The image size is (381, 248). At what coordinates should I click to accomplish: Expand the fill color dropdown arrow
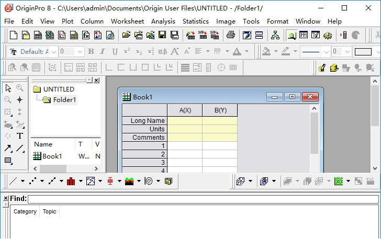[x=276, y=51]
